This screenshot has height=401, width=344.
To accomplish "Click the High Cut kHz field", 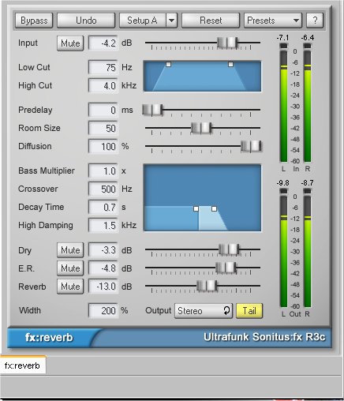I will [x=103, y=85].
